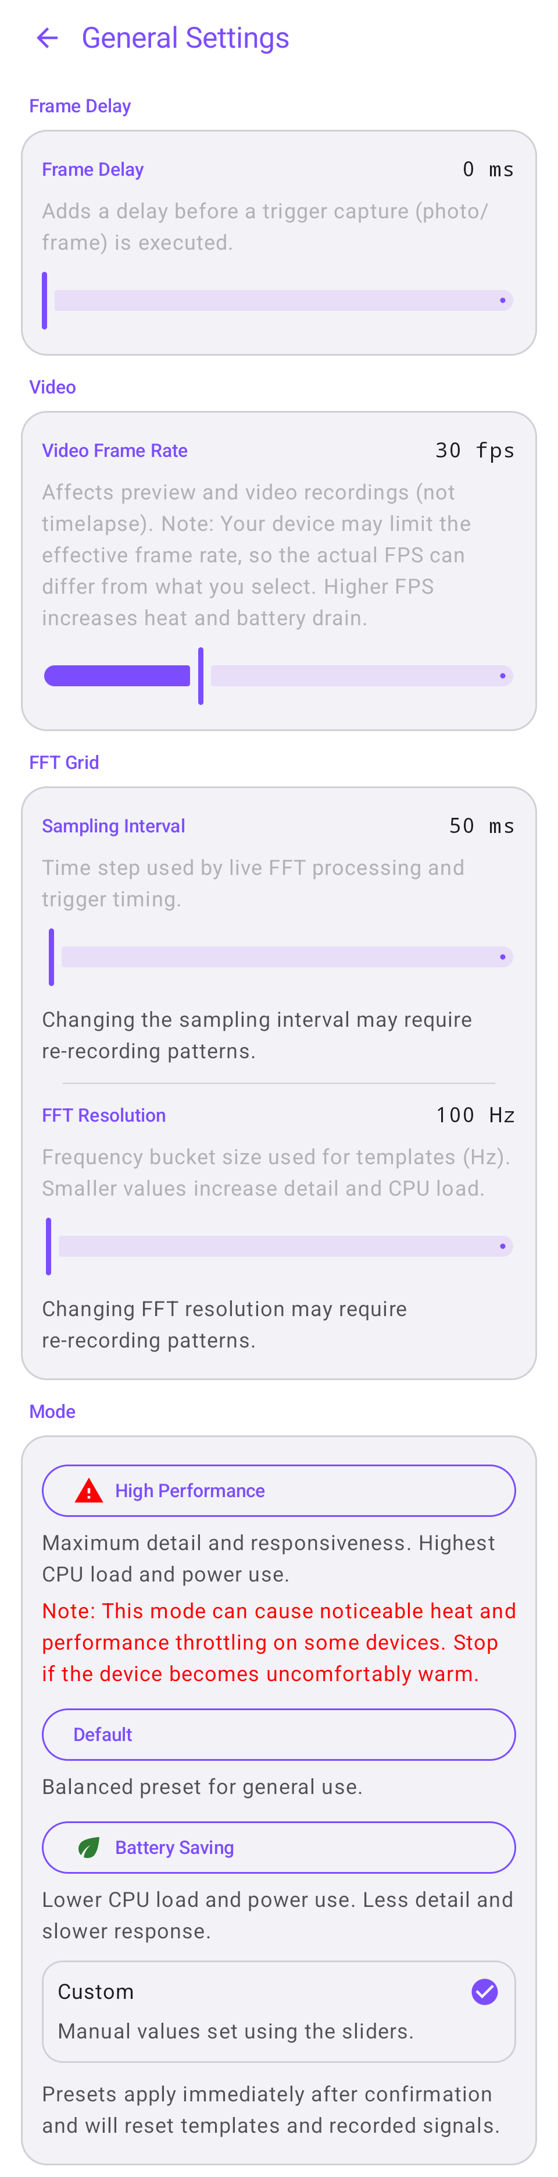
Task: Select the Default preset
Action: [x=278, y=1733]
